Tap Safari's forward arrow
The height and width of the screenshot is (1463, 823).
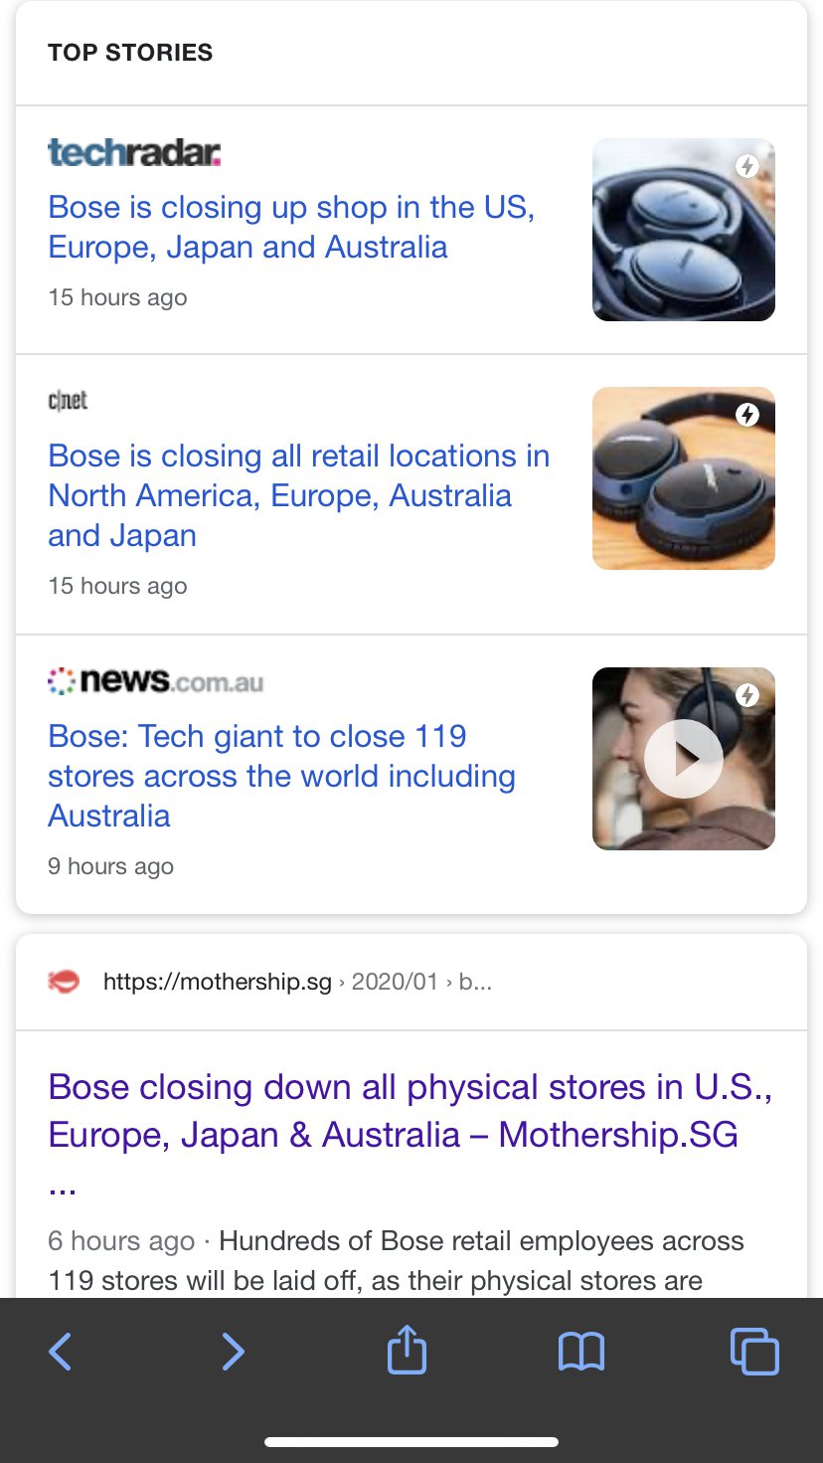coord(233,1352)
